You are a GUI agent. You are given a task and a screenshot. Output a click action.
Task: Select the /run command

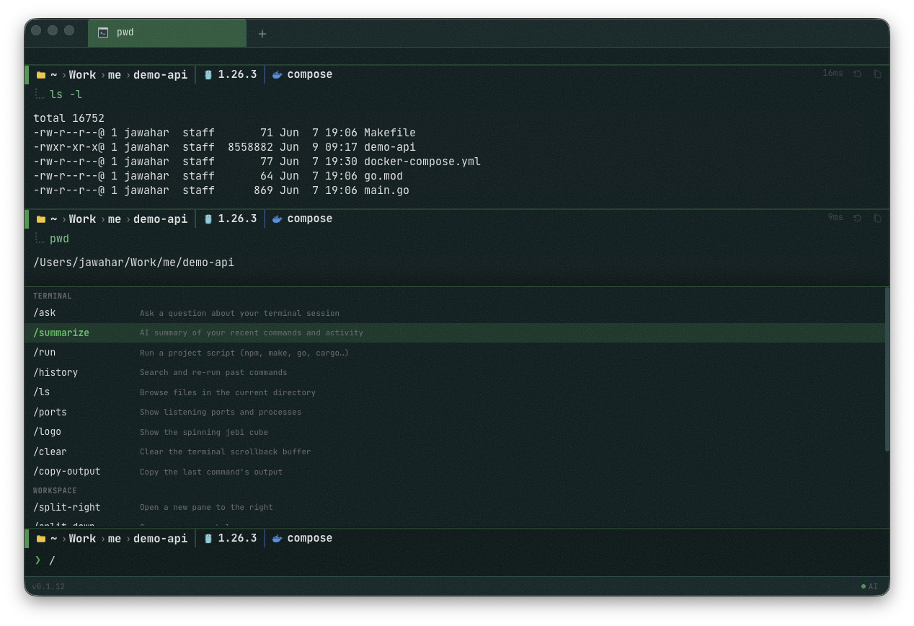(455, 353)
